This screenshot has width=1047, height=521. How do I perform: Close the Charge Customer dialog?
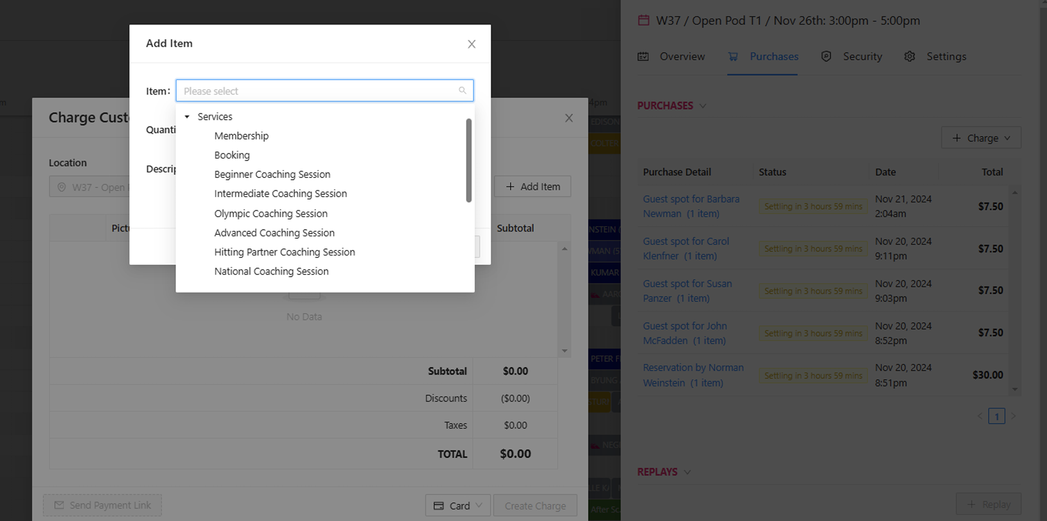(x=568, y=118)
